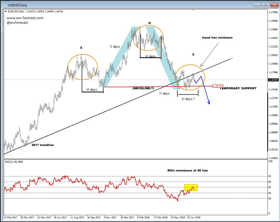Image resolution: width=280 pixels, height=222 pixels.
Task: Minimize the EURUSD chart window
Action: click(257, 5)
